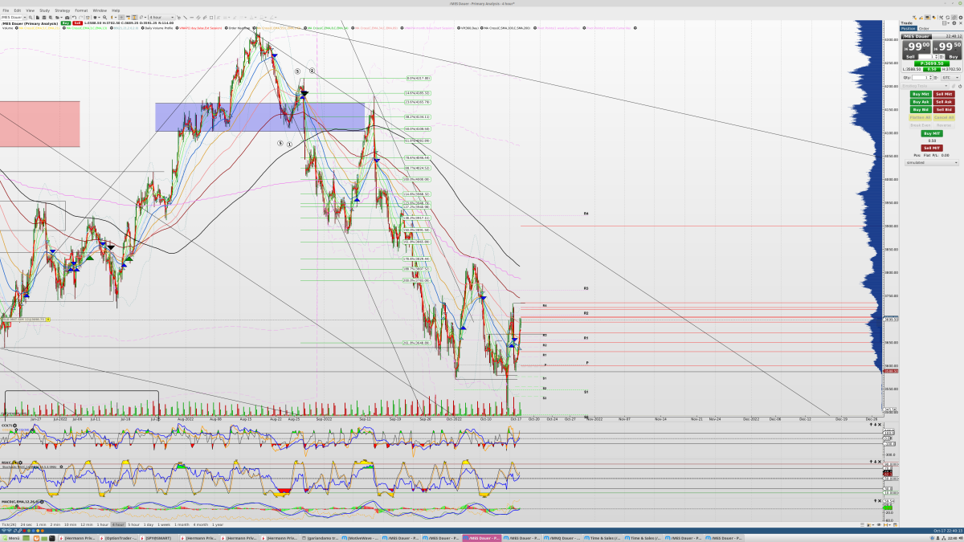
Task: Open the GTC time-in-force dropdown
Action: 950,78
